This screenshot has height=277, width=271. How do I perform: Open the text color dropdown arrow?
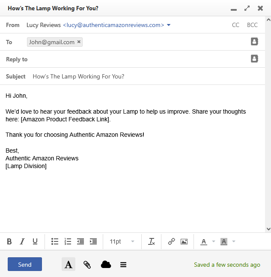(214, 241)
